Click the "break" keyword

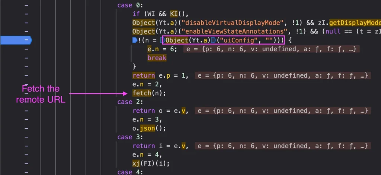[157, 58]
